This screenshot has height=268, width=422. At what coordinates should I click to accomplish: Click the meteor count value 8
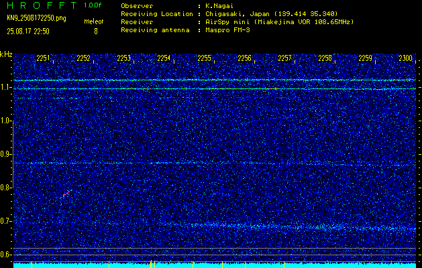click(x=95, y=31)
